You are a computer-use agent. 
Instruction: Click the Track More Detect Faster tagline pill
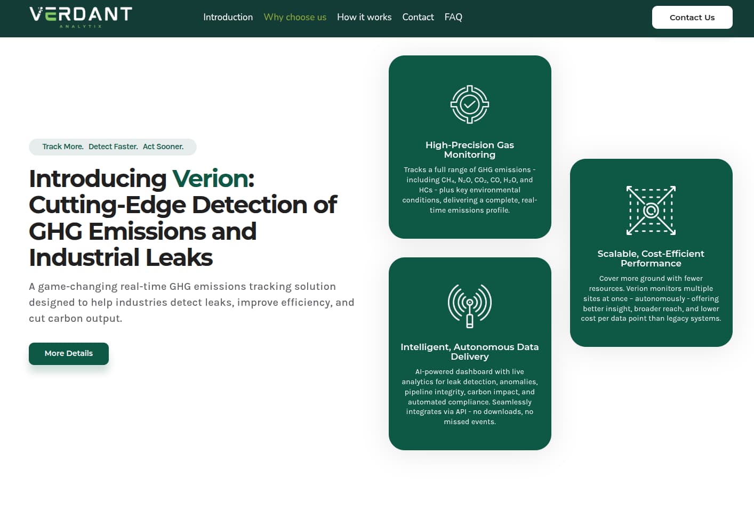[x=113, y=147]
